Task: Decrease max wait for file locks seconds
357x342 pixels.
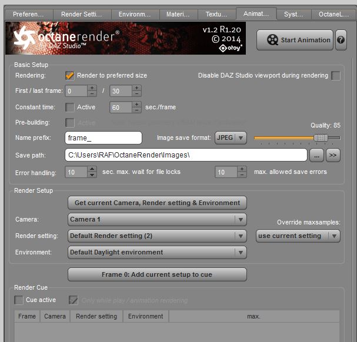Action: tap(92, 175)
